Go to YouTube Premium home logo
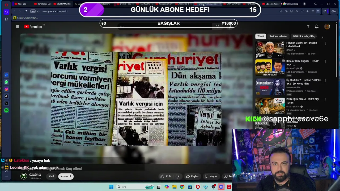The image size is (340, 191). pyautogui.click(x=33, y=27)
